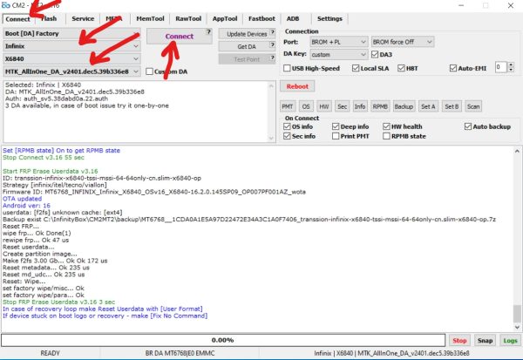Click the Backup button

pos(404,106)
